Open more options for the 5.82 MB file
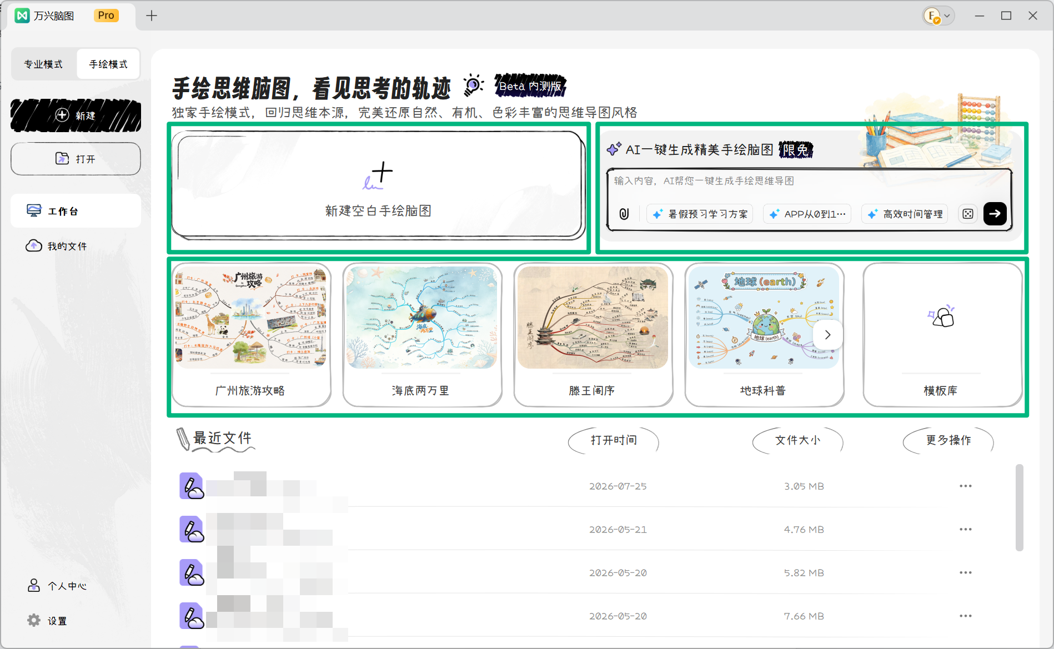This screenshot has height=649, width=1054. click(966, 572)
